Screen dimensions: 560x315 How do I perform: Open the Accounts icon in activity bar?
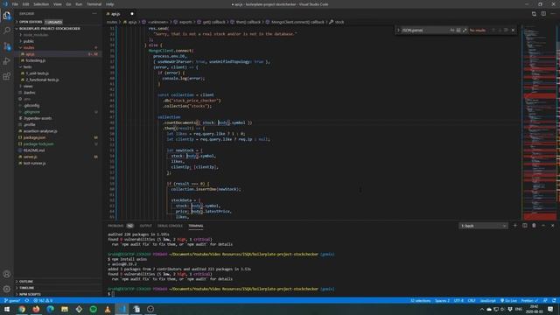(x=7, y=274)
